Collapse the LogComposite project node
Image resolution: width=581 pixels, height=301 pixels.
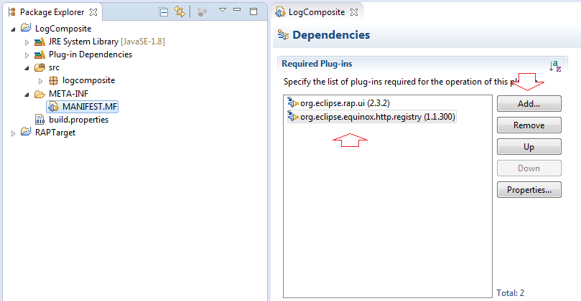[x=13, y=29]
